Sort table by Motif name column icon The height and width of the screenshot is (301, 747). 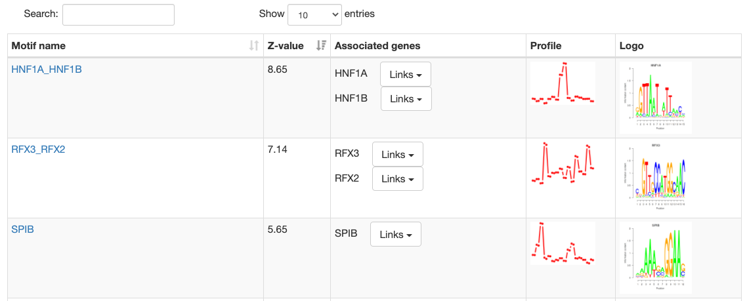(254, 46)
